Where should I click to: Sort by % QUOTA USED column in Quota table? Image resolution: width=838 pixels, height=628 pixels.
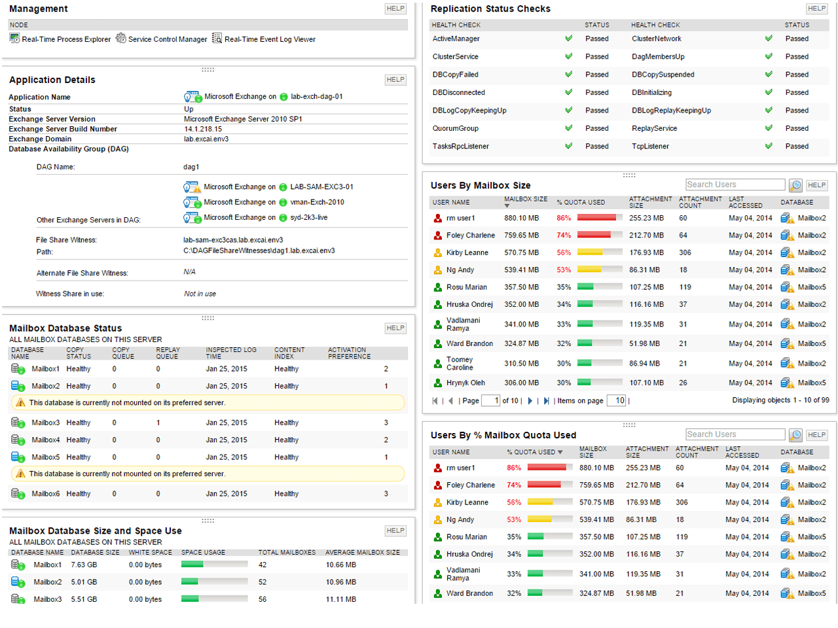pyautogui.click(x=535, y=452)
